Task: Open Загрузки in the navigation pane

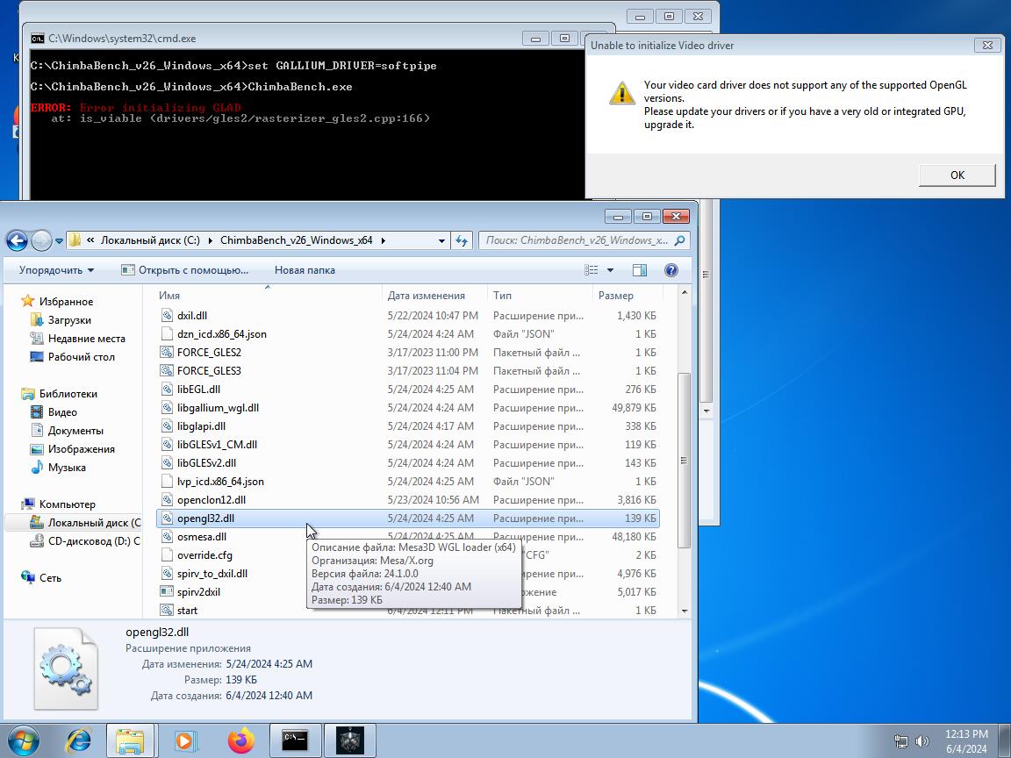Action: coord(69,320)
